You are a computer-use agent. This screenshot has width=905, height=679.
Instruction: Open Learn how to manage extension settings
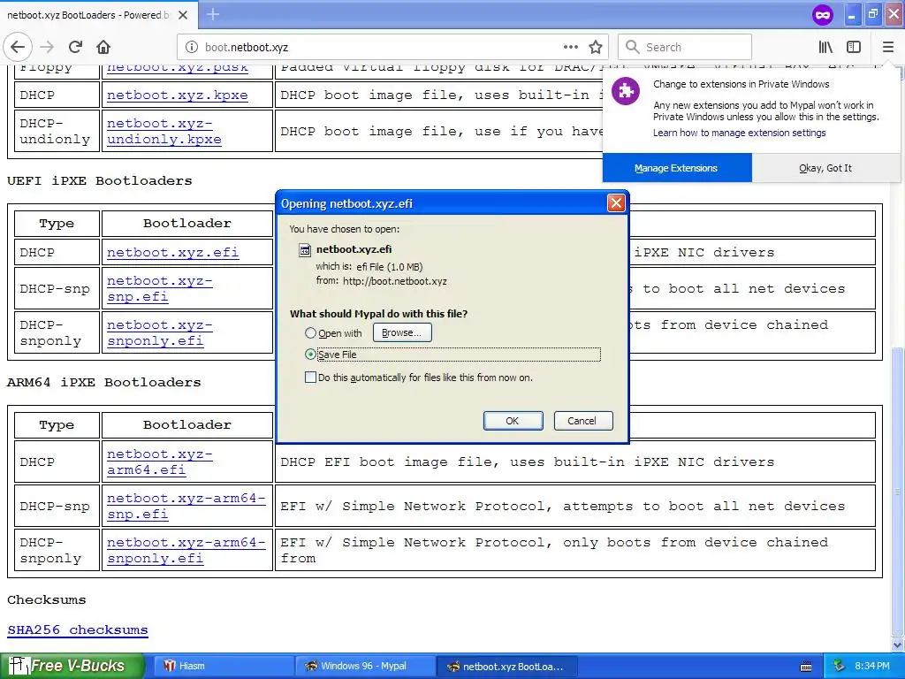(740, 133)
